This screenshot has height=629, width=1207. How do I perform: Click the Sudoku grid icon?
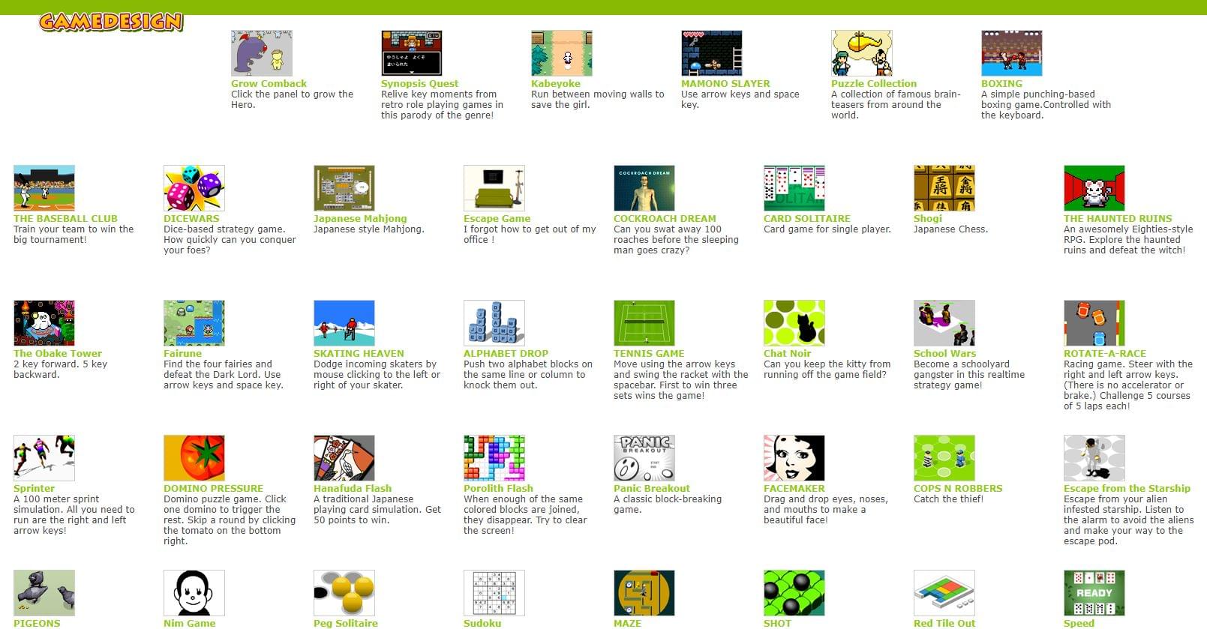coord(494,593)
